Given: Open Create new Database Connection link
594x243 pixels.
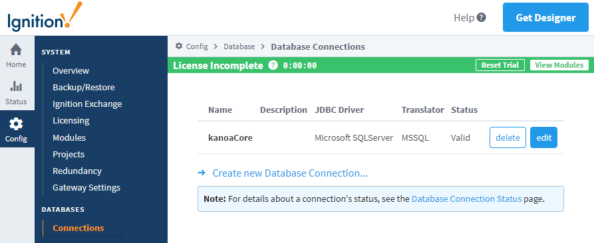Looking at the screenshot, I should (290, 173).
